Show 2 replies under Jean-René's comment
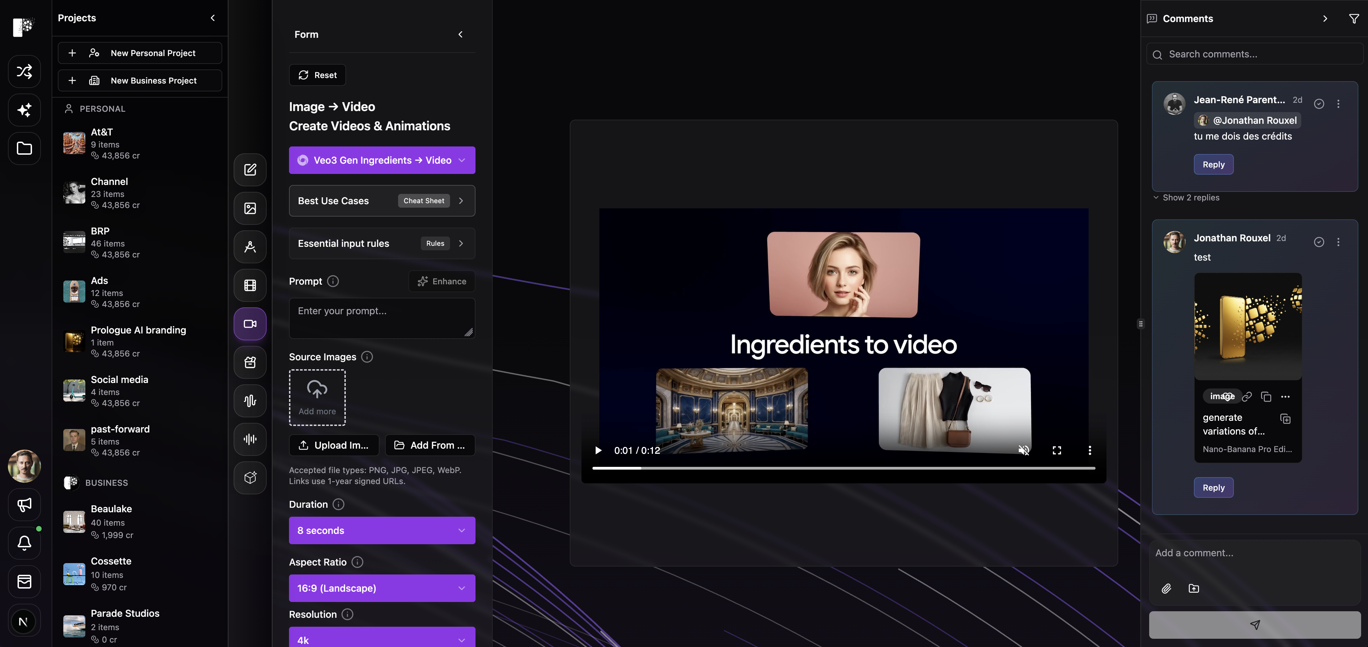1368x647 pixels. coord(1191,197)
